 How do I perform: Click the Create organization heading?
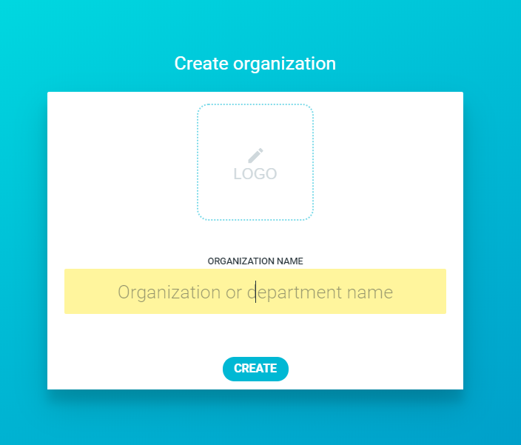(x=255, y=64)
